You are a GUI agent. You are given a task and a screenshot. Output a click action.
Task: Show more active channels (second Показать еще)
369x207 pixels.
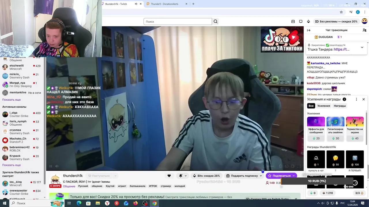tap(12, 165)
